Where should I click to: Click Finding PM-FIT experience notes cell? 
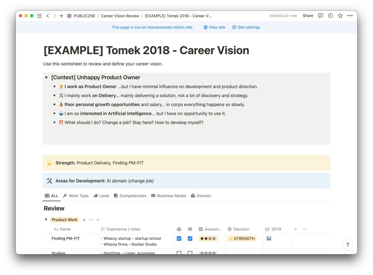tap(136, 241)
